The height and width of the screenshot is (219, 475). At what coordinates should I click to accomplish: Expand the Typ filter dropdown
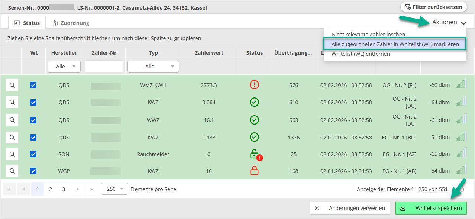pyautogui.click(x=153, y=67)
